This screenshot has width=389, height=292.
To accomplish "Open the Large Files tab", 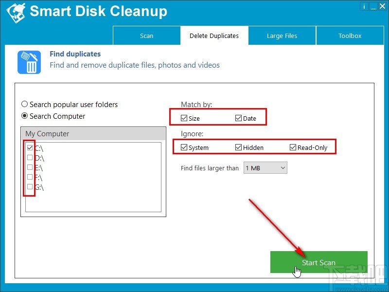I will coord(282,36).
